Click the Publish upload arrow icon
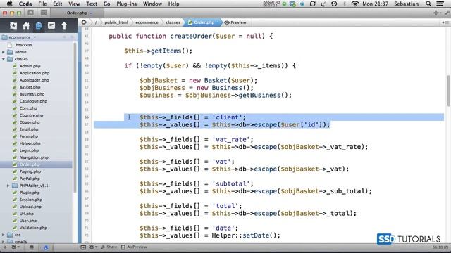 64,26
